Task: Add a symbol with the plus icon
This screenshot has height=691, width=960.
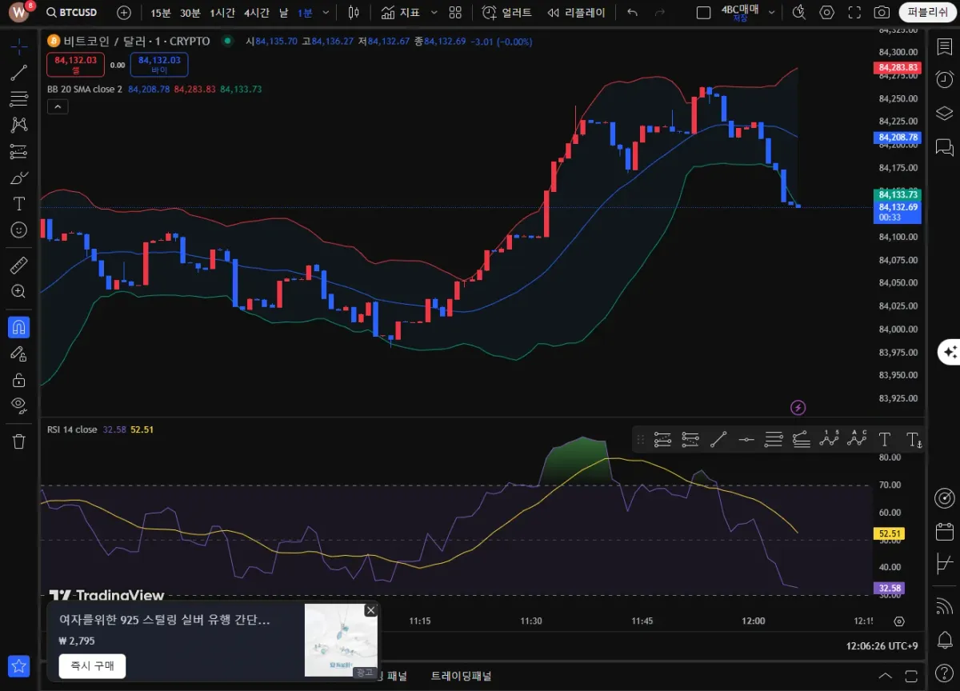Action: pos(124,13)
